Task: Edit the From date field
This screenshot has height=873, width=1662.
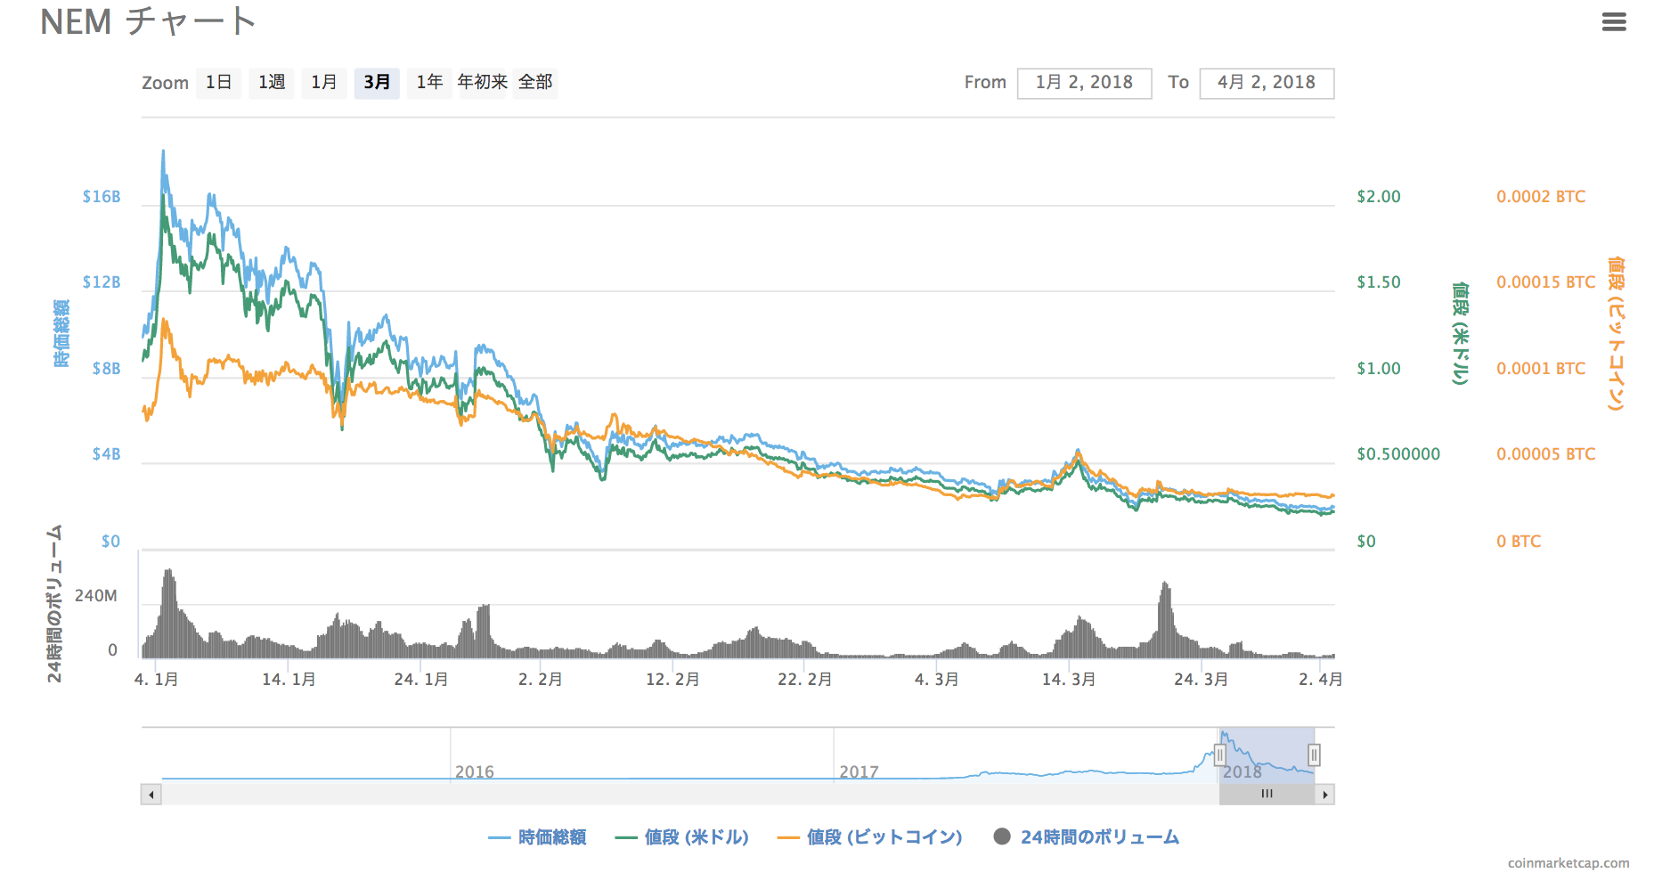Action: [1084, 83]
